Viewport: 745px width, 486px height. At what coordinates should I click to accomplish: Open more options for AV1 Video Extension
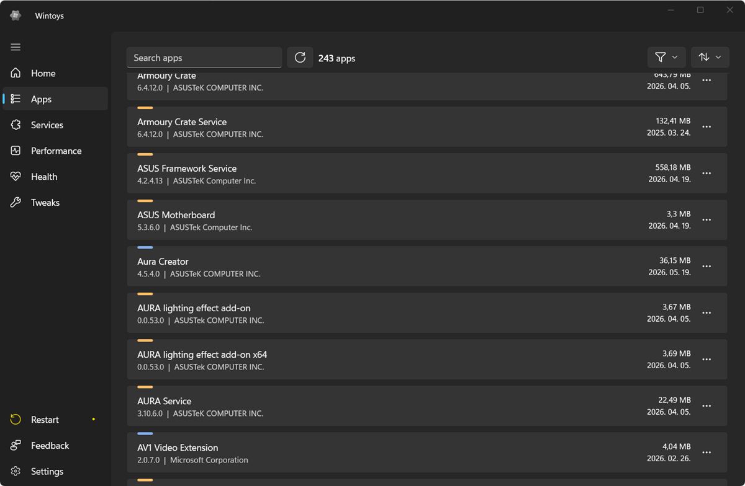click(x=707, y=453)
